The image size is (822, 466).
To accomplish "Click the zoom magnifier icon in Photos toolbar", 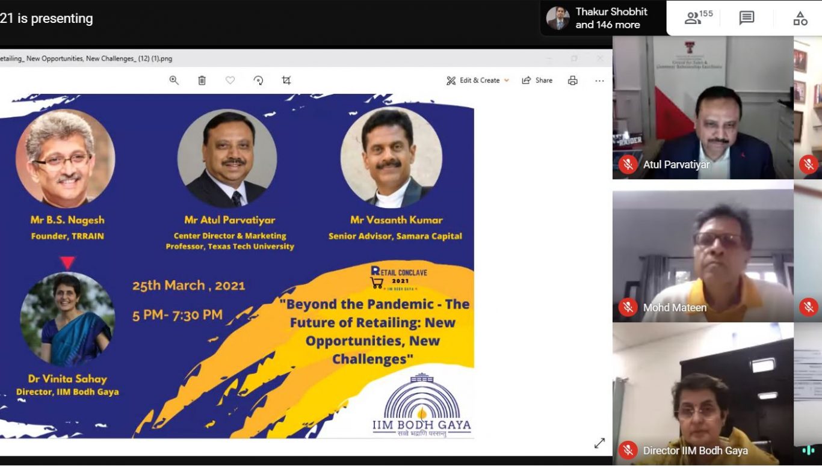I will (x=174, y=81).
